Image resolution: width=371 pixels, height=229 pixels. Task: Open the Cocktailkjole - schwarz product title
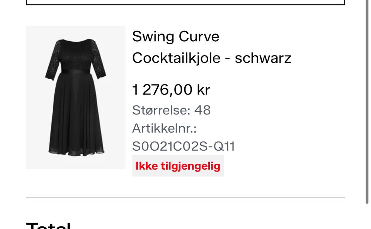coord(211,58)
